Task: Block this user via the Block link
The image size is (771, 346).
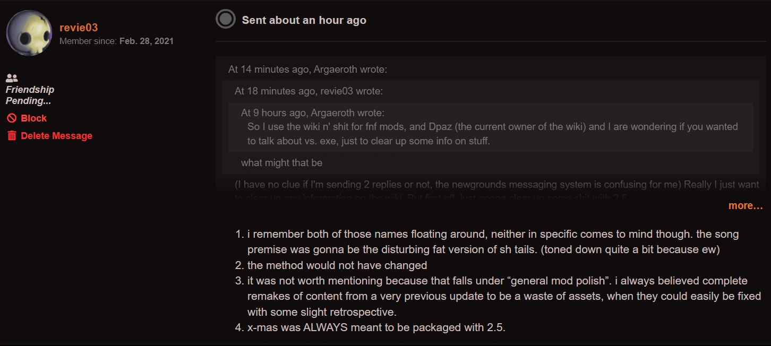Action: [x=33, y=118]
